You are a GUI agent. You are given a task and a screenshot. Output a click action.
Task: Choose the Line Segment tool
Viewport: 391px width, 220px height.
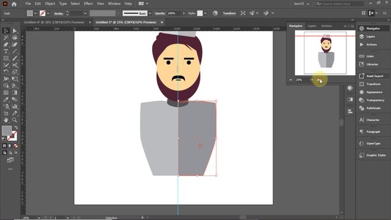coord(15,51)
